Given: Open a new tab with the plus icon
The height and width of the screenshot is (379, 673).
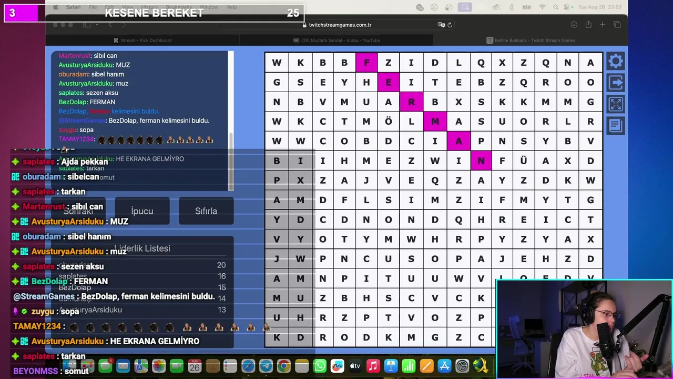Looking at the screenshot, I should [x=603, y=25].
